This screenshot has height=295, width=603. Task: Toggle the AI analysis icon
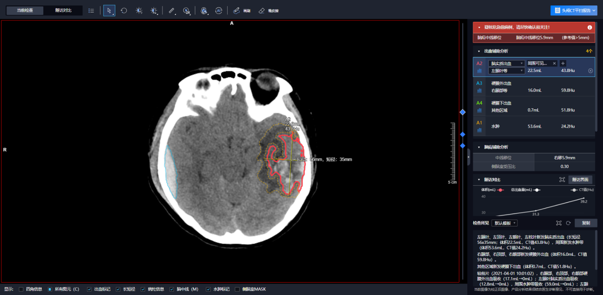click(x=219, y=10)
